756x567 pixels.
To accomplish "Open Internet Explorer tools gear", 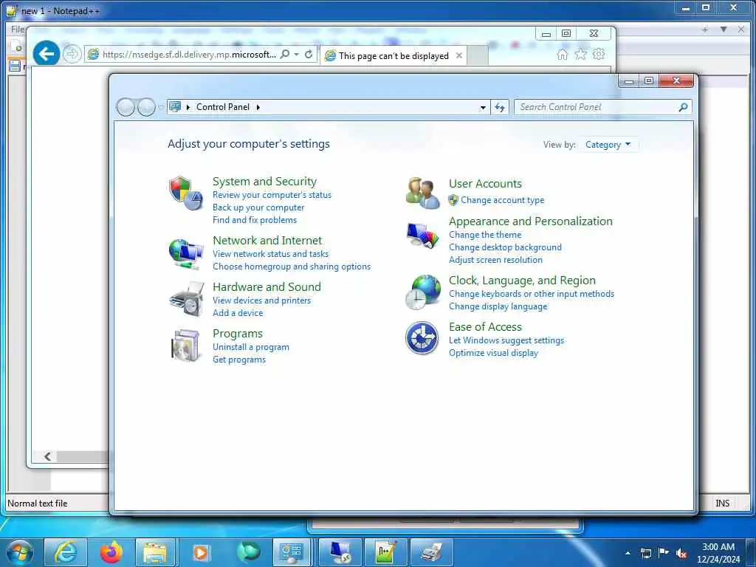I will point(599,54).
